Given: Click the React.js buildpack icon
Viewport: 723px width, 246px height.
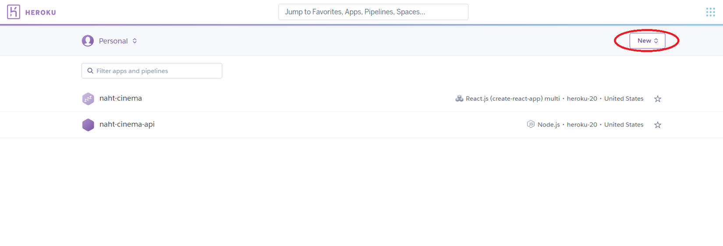Looking at the screenshot, I should [x=459, y=98].
